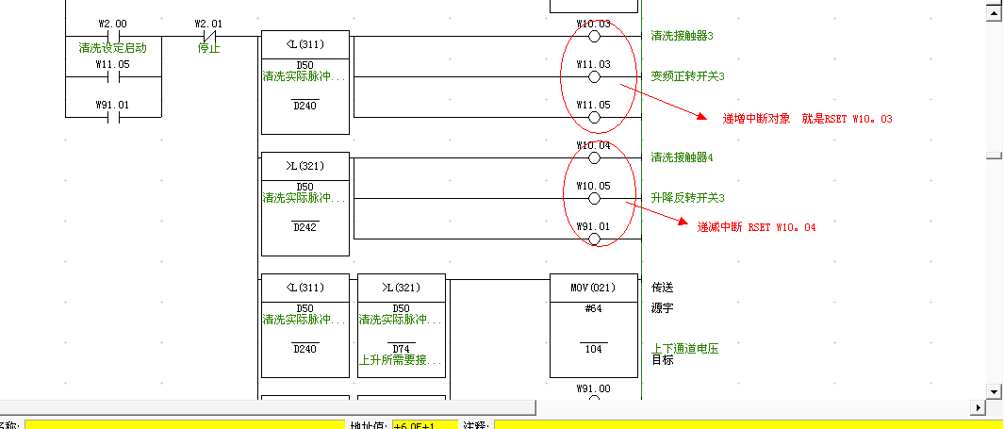Select the MOV(021) instruction block
This screenshot has height=429, width=1004.
point(593,326)
